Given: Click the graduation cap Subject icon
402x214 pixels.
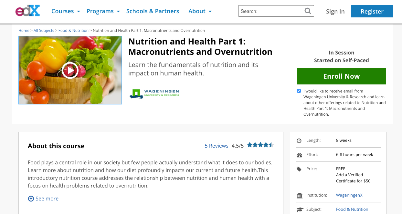Looking at the screenshot, I should click(x=300, y=209).
